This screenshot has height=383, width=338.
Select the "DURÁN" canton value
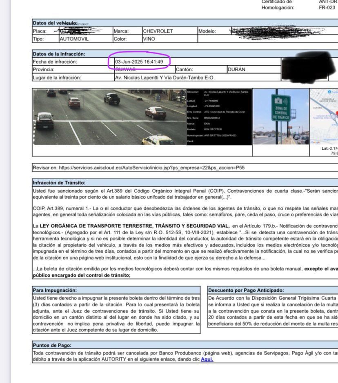(x=236, y=70)
